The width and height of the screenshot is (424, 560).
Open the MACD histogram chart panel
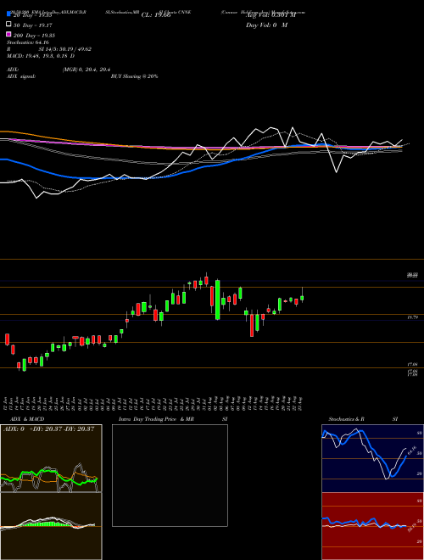coord(51,526)
